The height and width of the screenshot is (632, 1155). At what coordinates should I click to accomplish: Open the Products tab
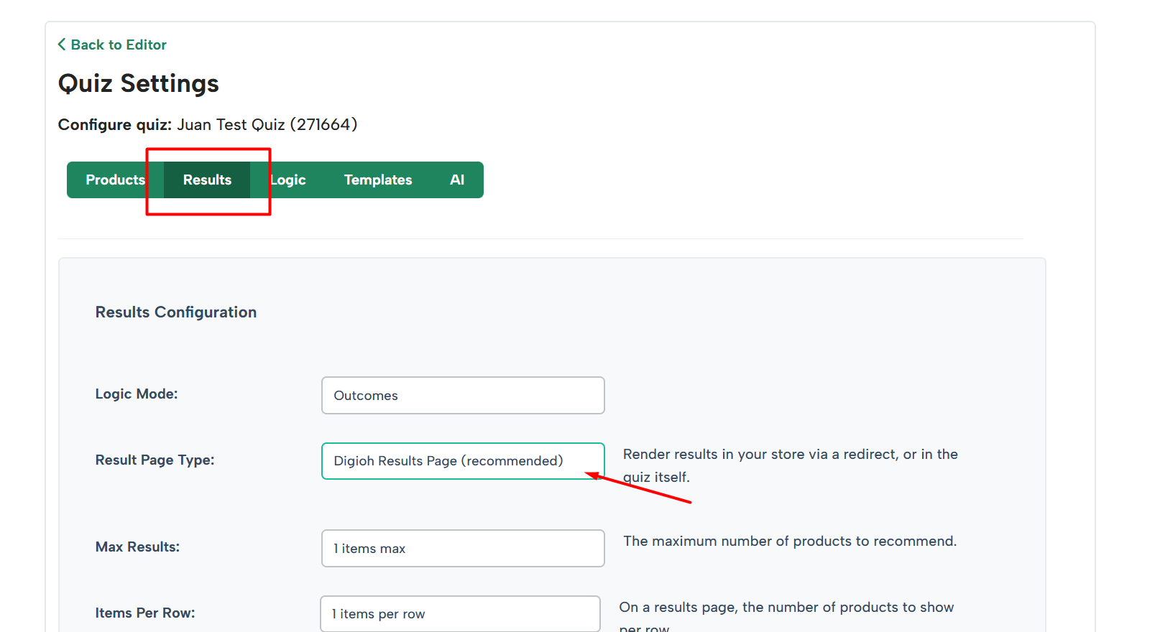[115, 180]
